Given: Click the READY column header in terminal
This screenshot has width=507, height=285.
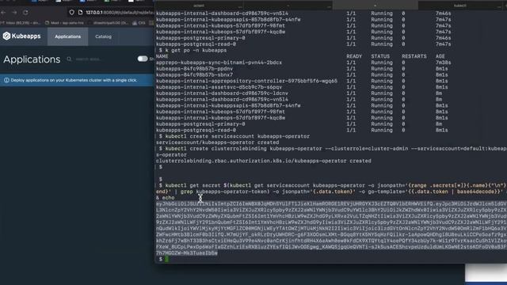Looking at the screenshot, I should coord(354,56).
